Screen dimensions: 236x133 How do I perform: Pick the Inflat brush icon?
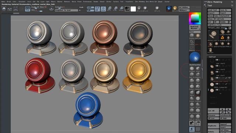(198, 69)
